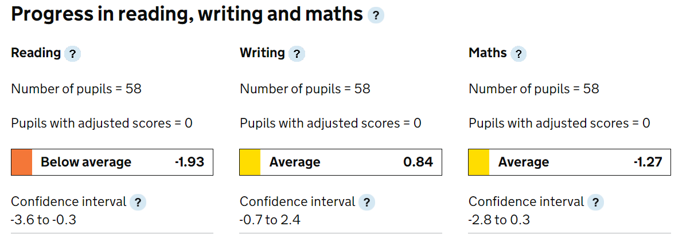The height and width of the screenshot is (238, 694).
Task: Click the -3.6 to -0.3 interval text
Action: pos(44,220)
